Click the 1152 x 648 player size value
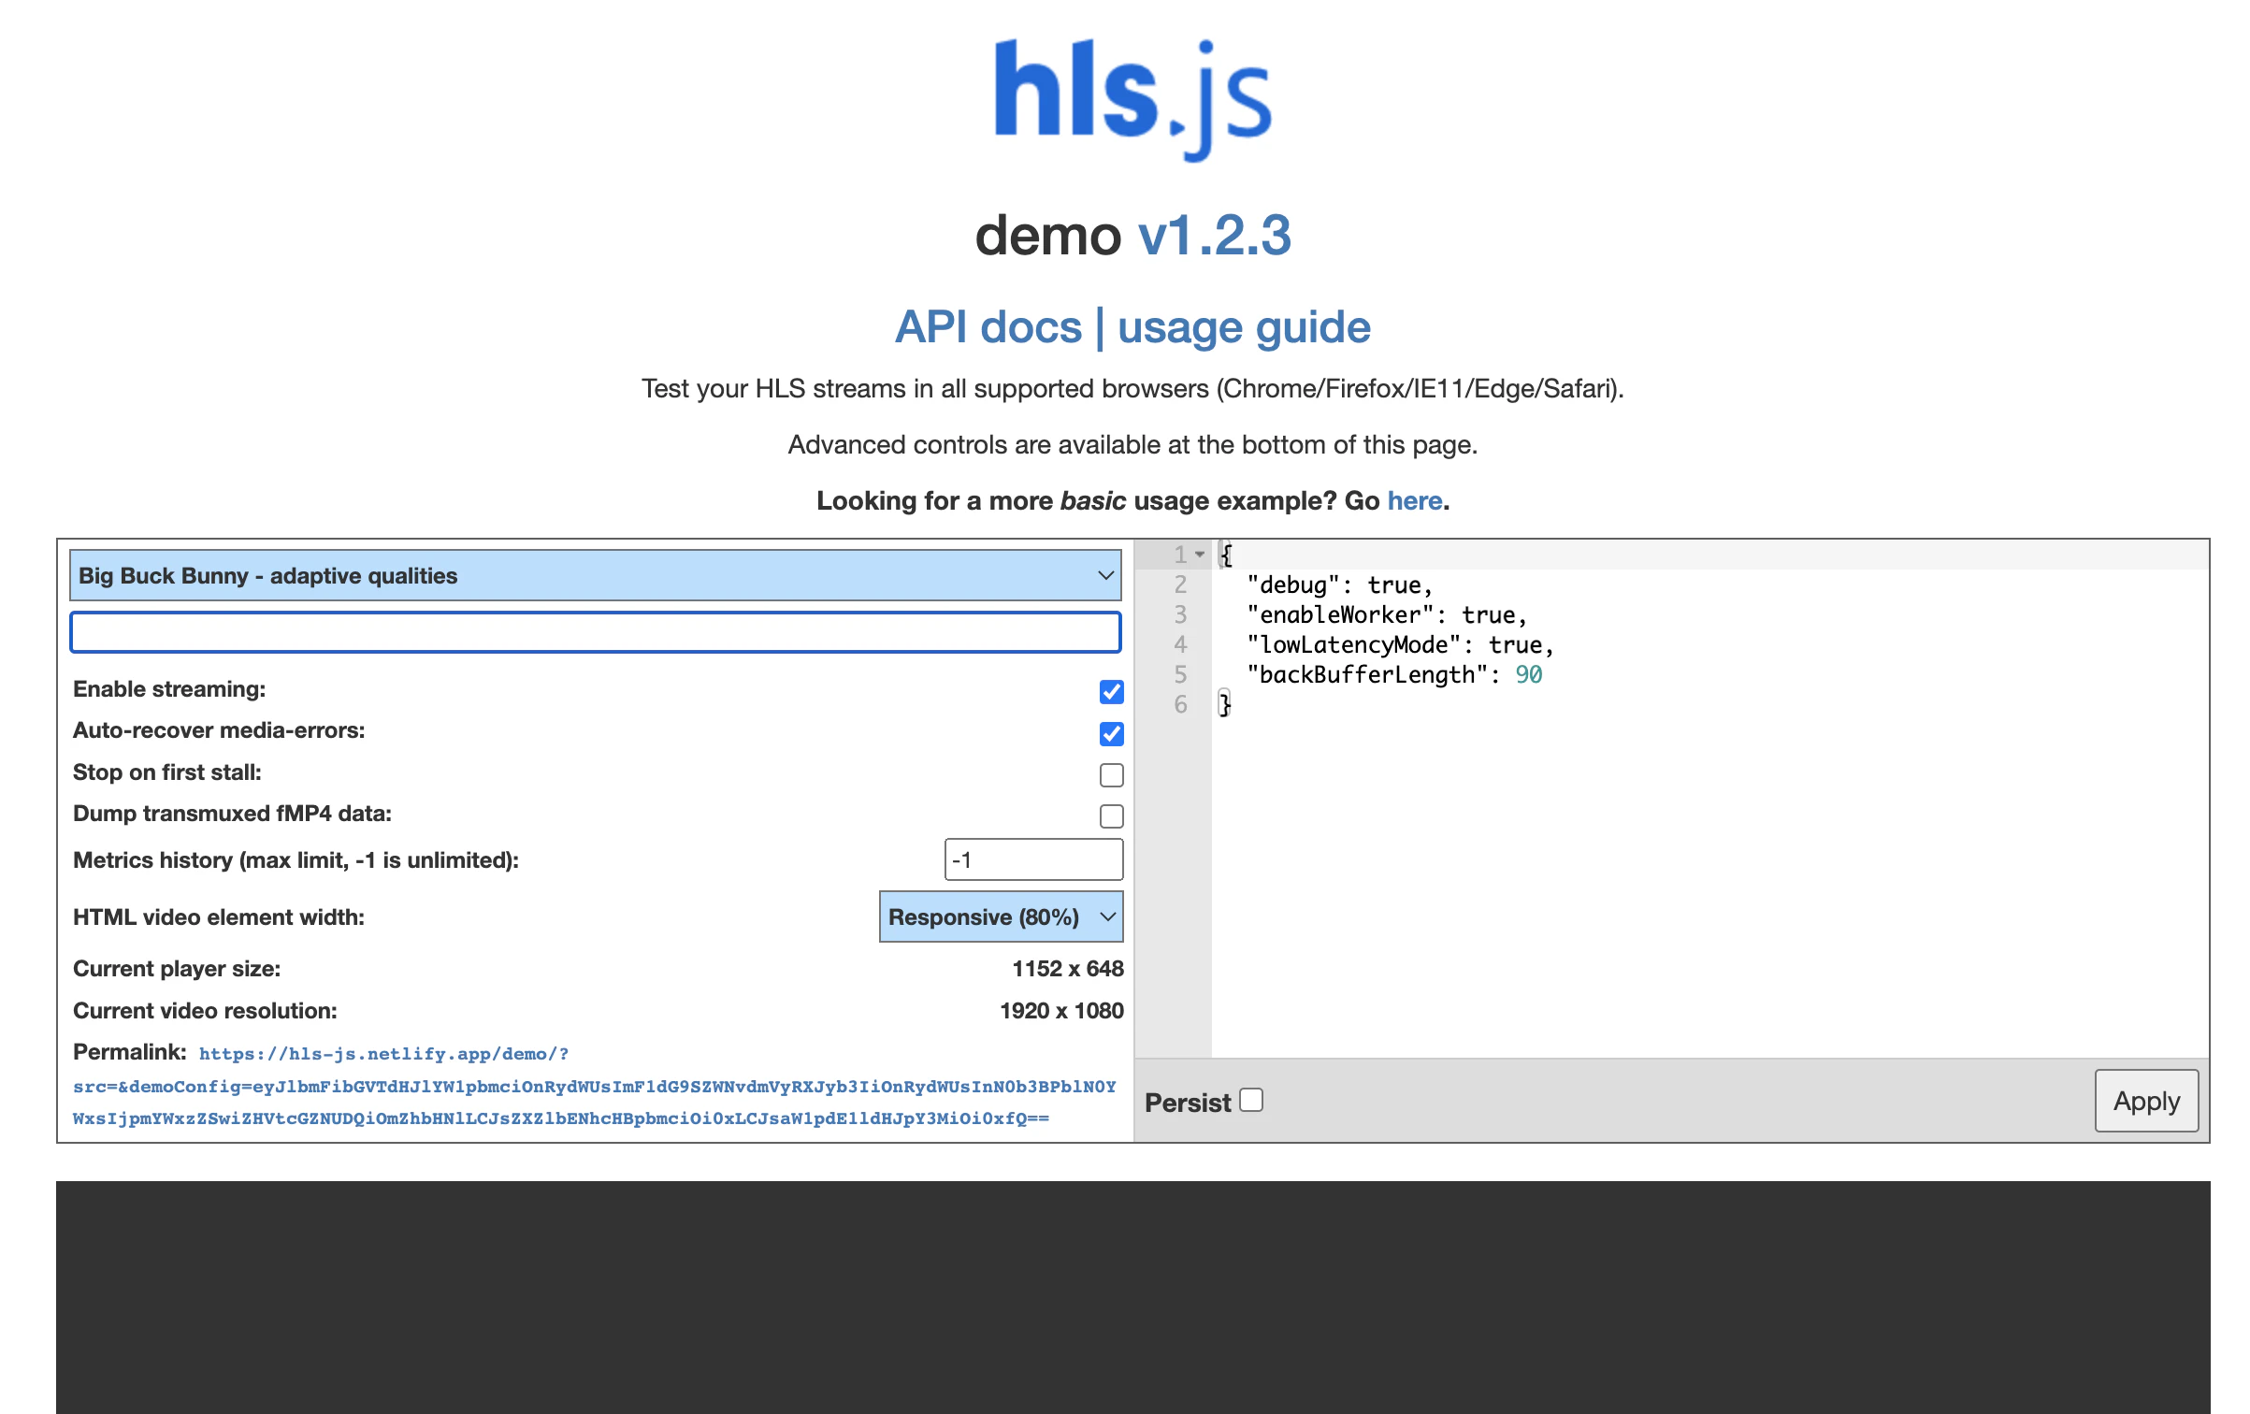This screenshot has width=2250, height=1414. (1068, 969)
